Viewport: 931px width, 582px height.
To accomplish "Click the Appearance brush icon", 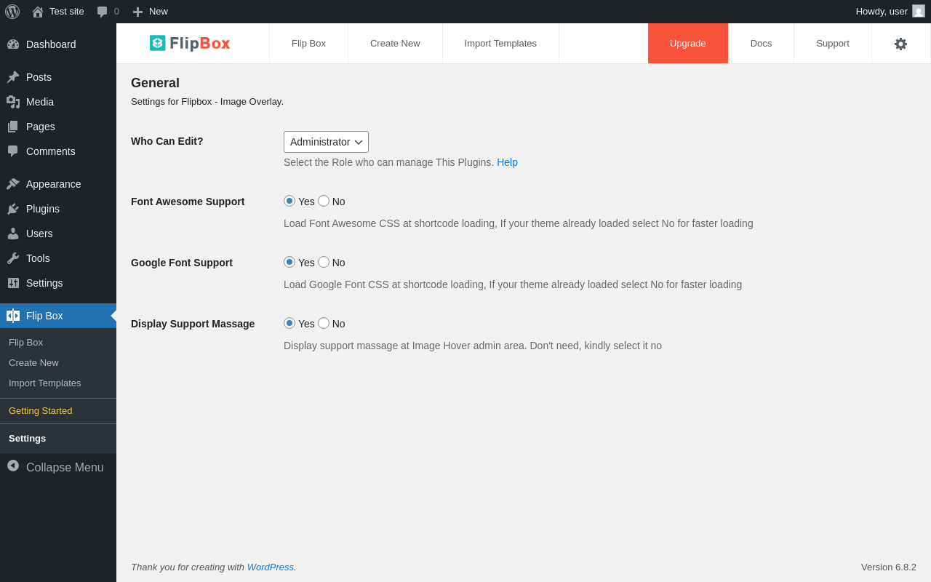I will click(x=13, y=184).
